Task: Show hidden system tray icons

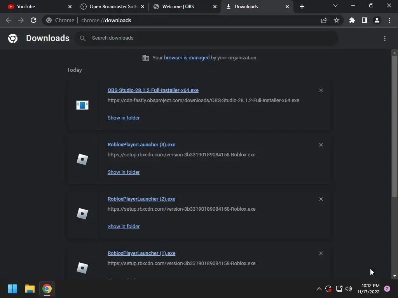Action: [319, 289]
